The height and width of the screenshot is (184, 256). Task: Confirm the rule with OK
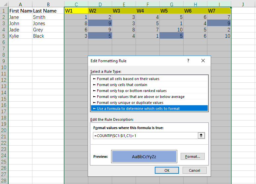pos(167,170)
